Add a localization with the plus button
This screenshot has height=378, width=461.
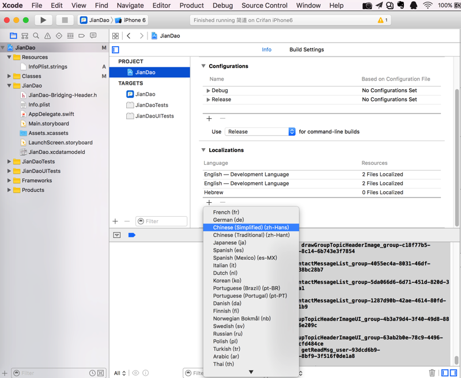click(209, 202)
